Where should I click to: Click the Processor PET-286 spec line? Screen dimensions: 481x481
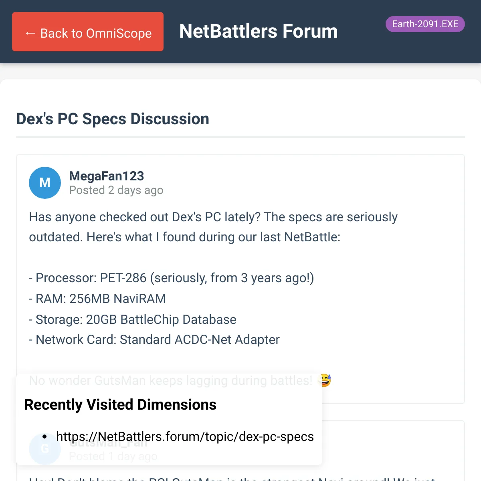pyautogui.click(x=172, y=278)
